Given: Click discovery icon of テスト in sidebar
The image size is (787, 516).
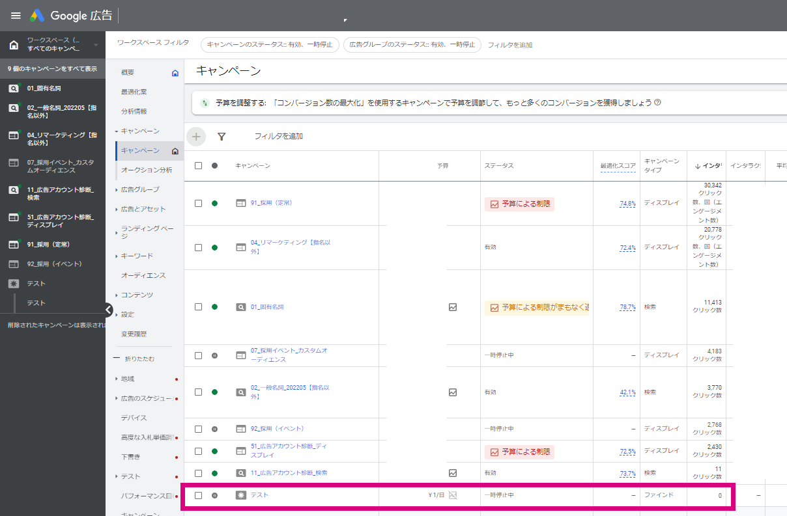Looking at the screenshot, I should click(x=14, y=284).
